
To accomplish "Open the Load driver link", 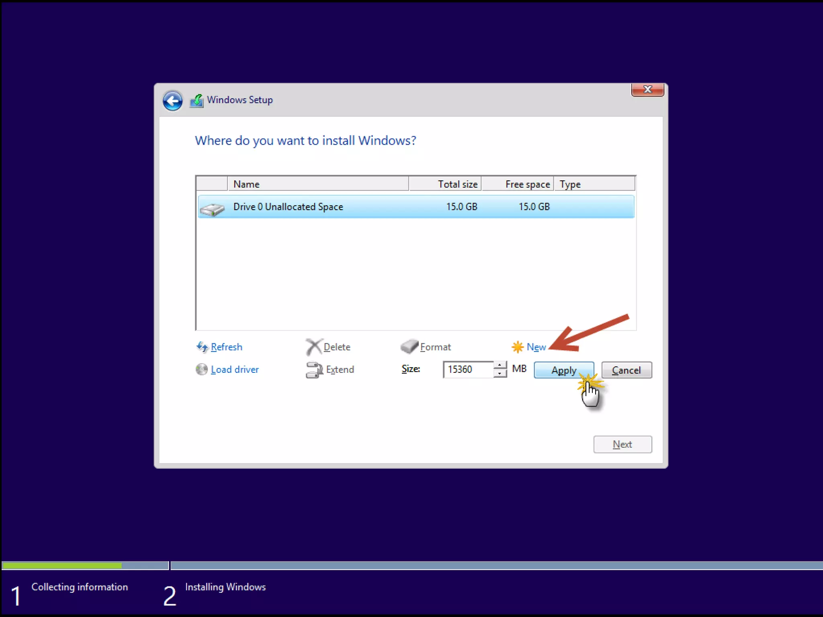I will [x=235, y=370].
